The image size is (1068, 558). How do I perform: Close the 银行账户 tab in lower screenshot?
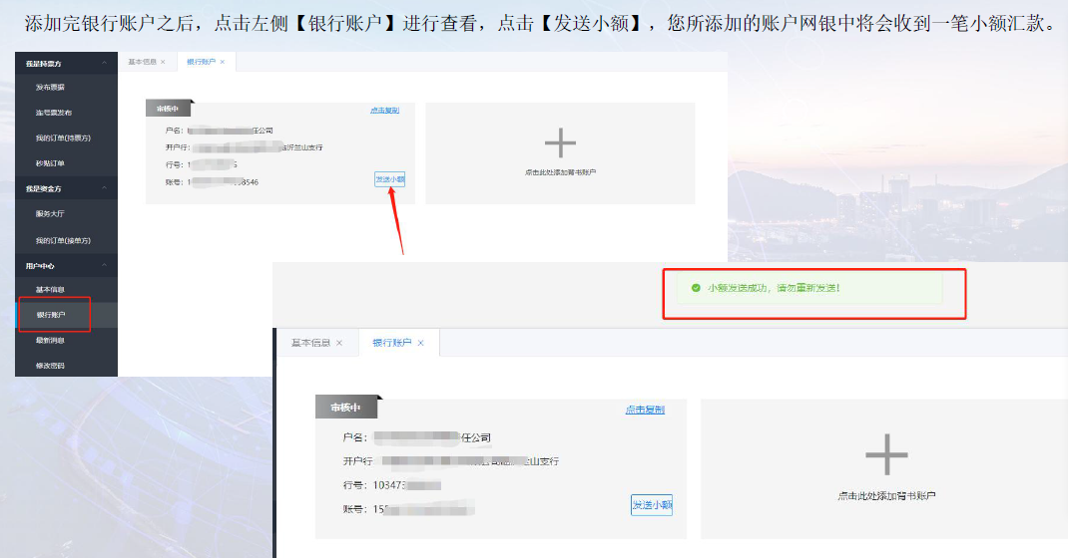[420, 343]
